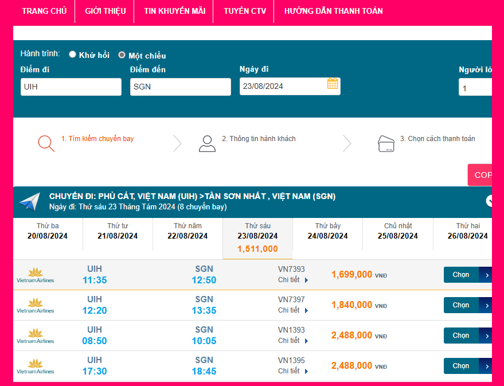504x386 pixels.
Task: Select the Một chiều one-way option
Action: 122,55
